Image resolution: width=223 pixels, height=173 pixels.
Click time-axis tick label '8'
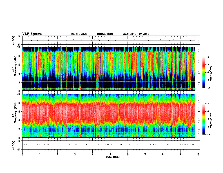click(x=163, y=154)
